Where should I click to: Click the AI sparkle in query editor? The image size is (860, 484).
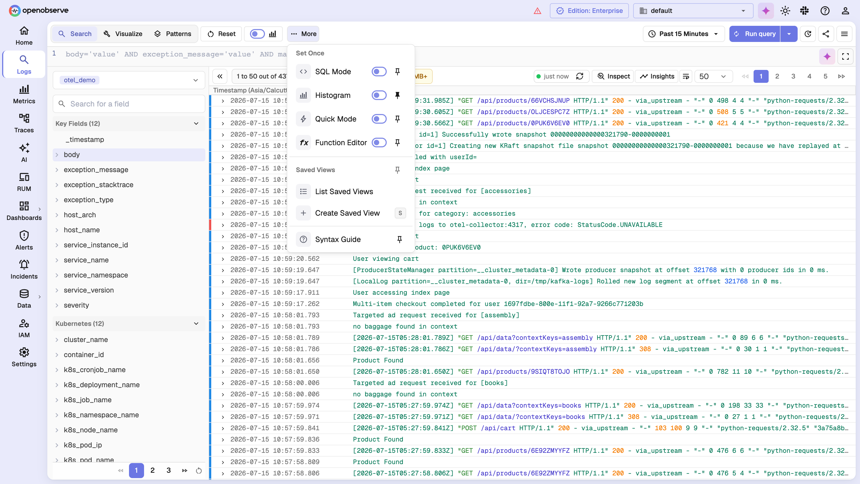tap(827, 56)
